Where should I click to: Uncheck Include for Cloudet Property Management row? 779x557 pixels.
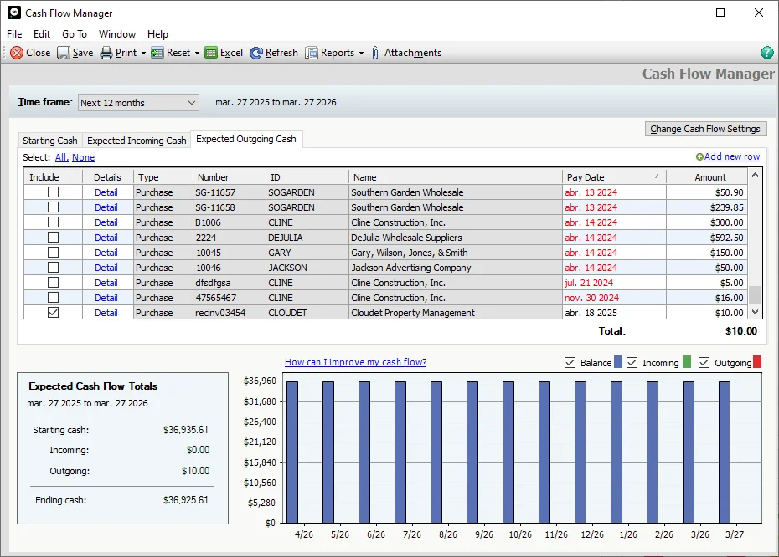tap(53, 313)
